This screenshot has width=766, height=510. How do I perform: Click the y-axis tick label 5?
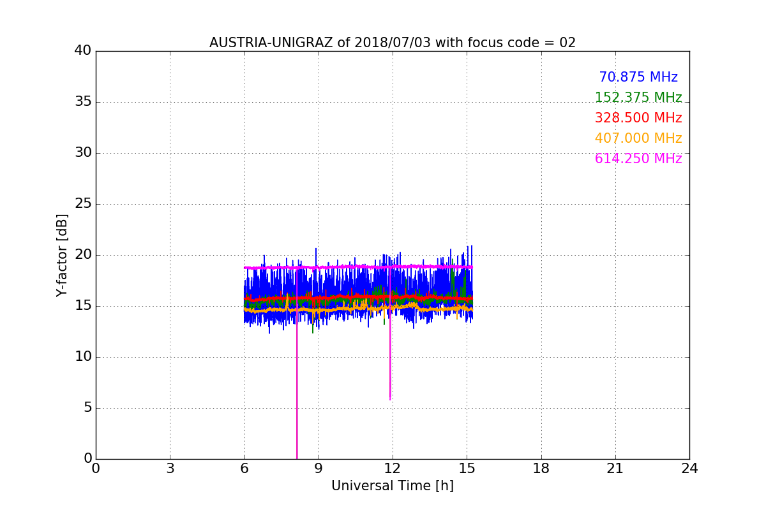click(x=87, y=408)
